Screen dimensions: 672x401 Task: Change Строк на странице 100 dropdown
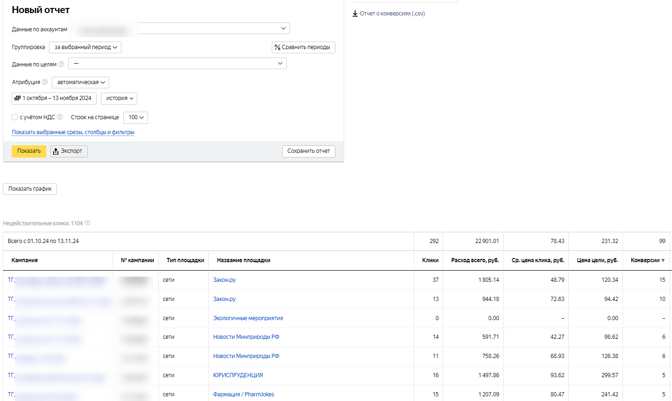point(135,117)
